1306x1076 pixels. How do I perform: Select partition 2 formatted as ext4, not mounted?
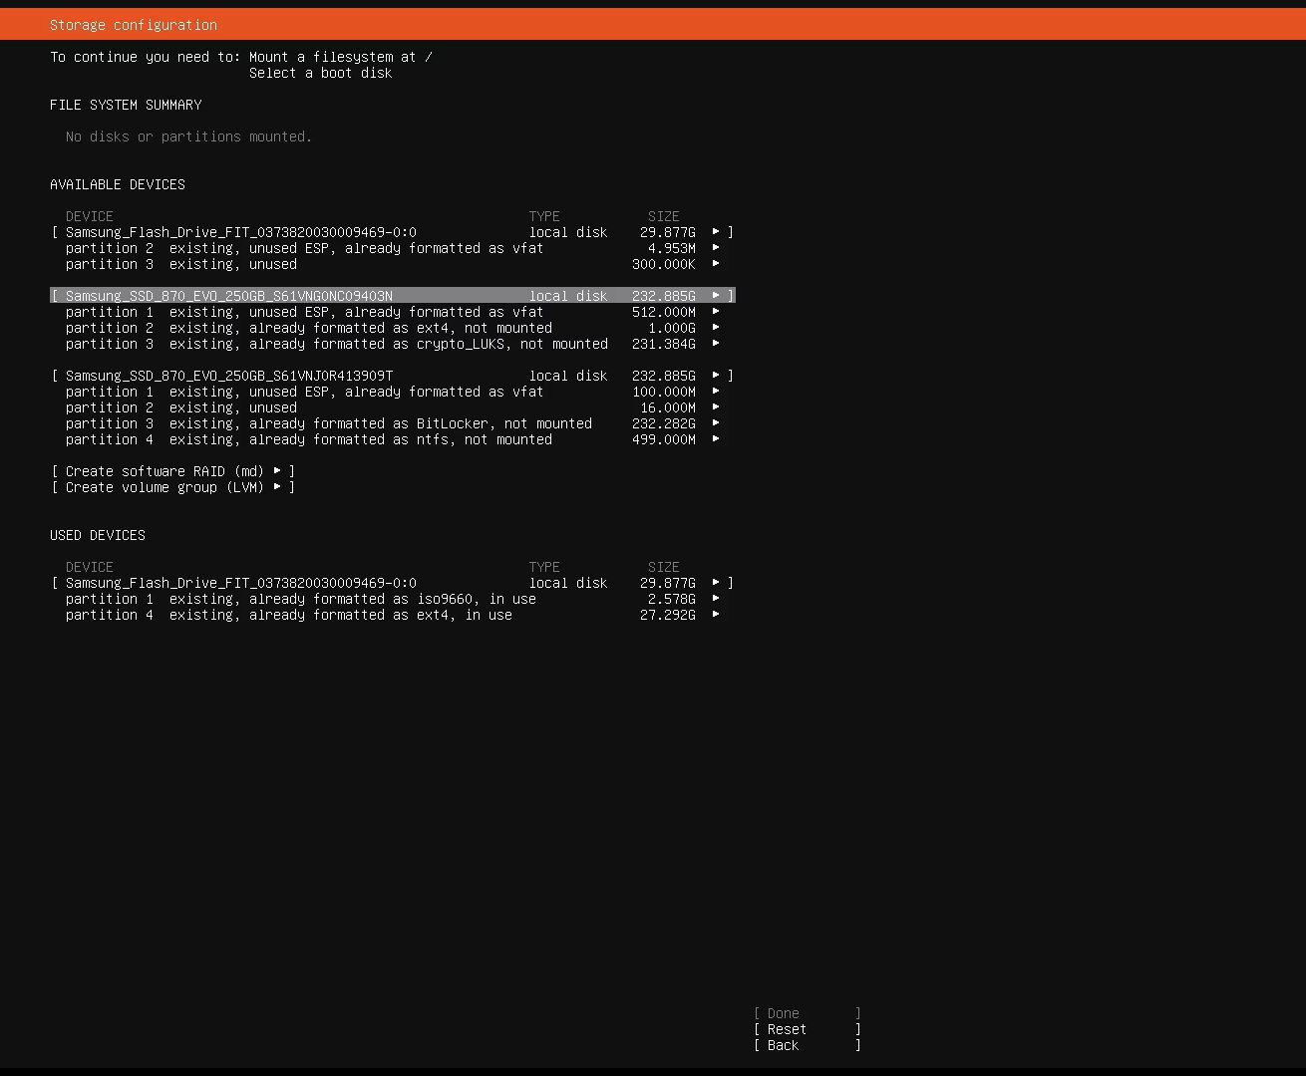point(309,328)
